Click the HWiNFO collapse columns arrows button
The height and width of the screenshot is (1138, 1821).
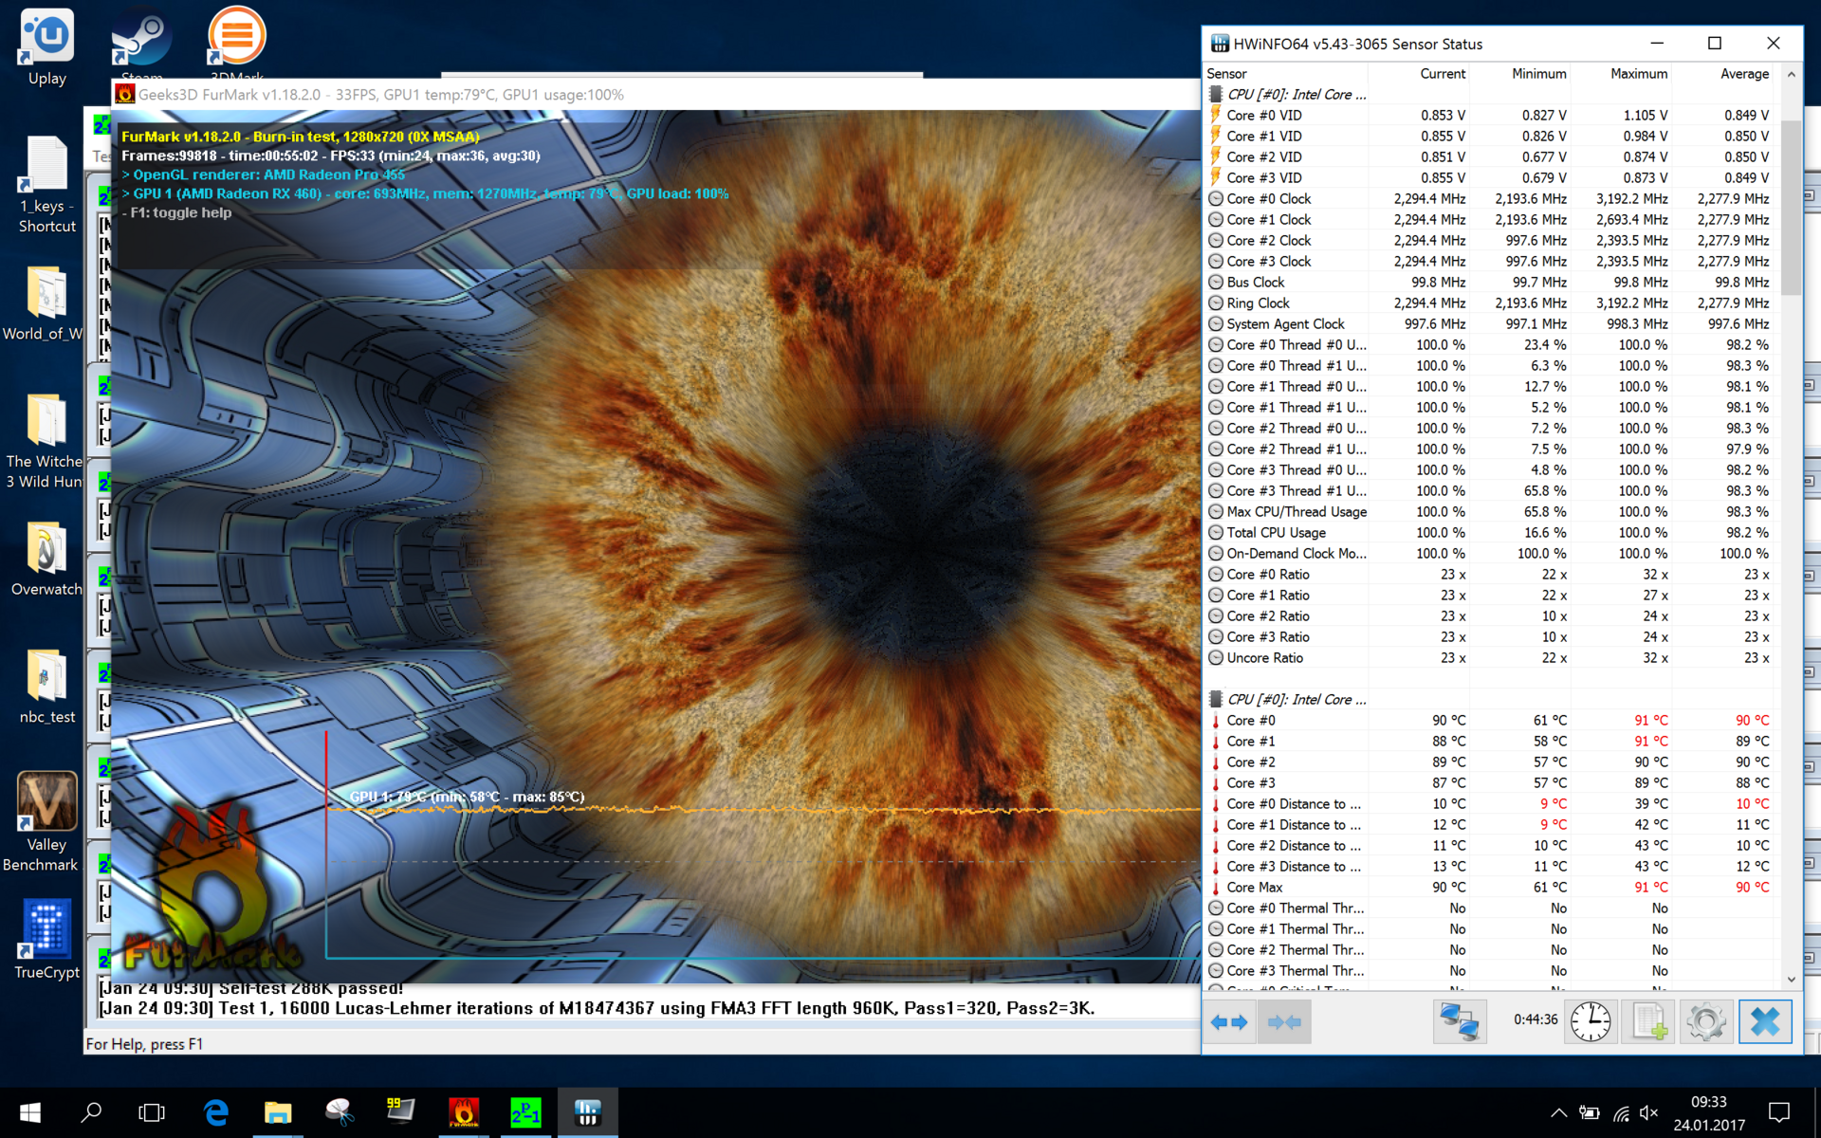point(1284,1021)
